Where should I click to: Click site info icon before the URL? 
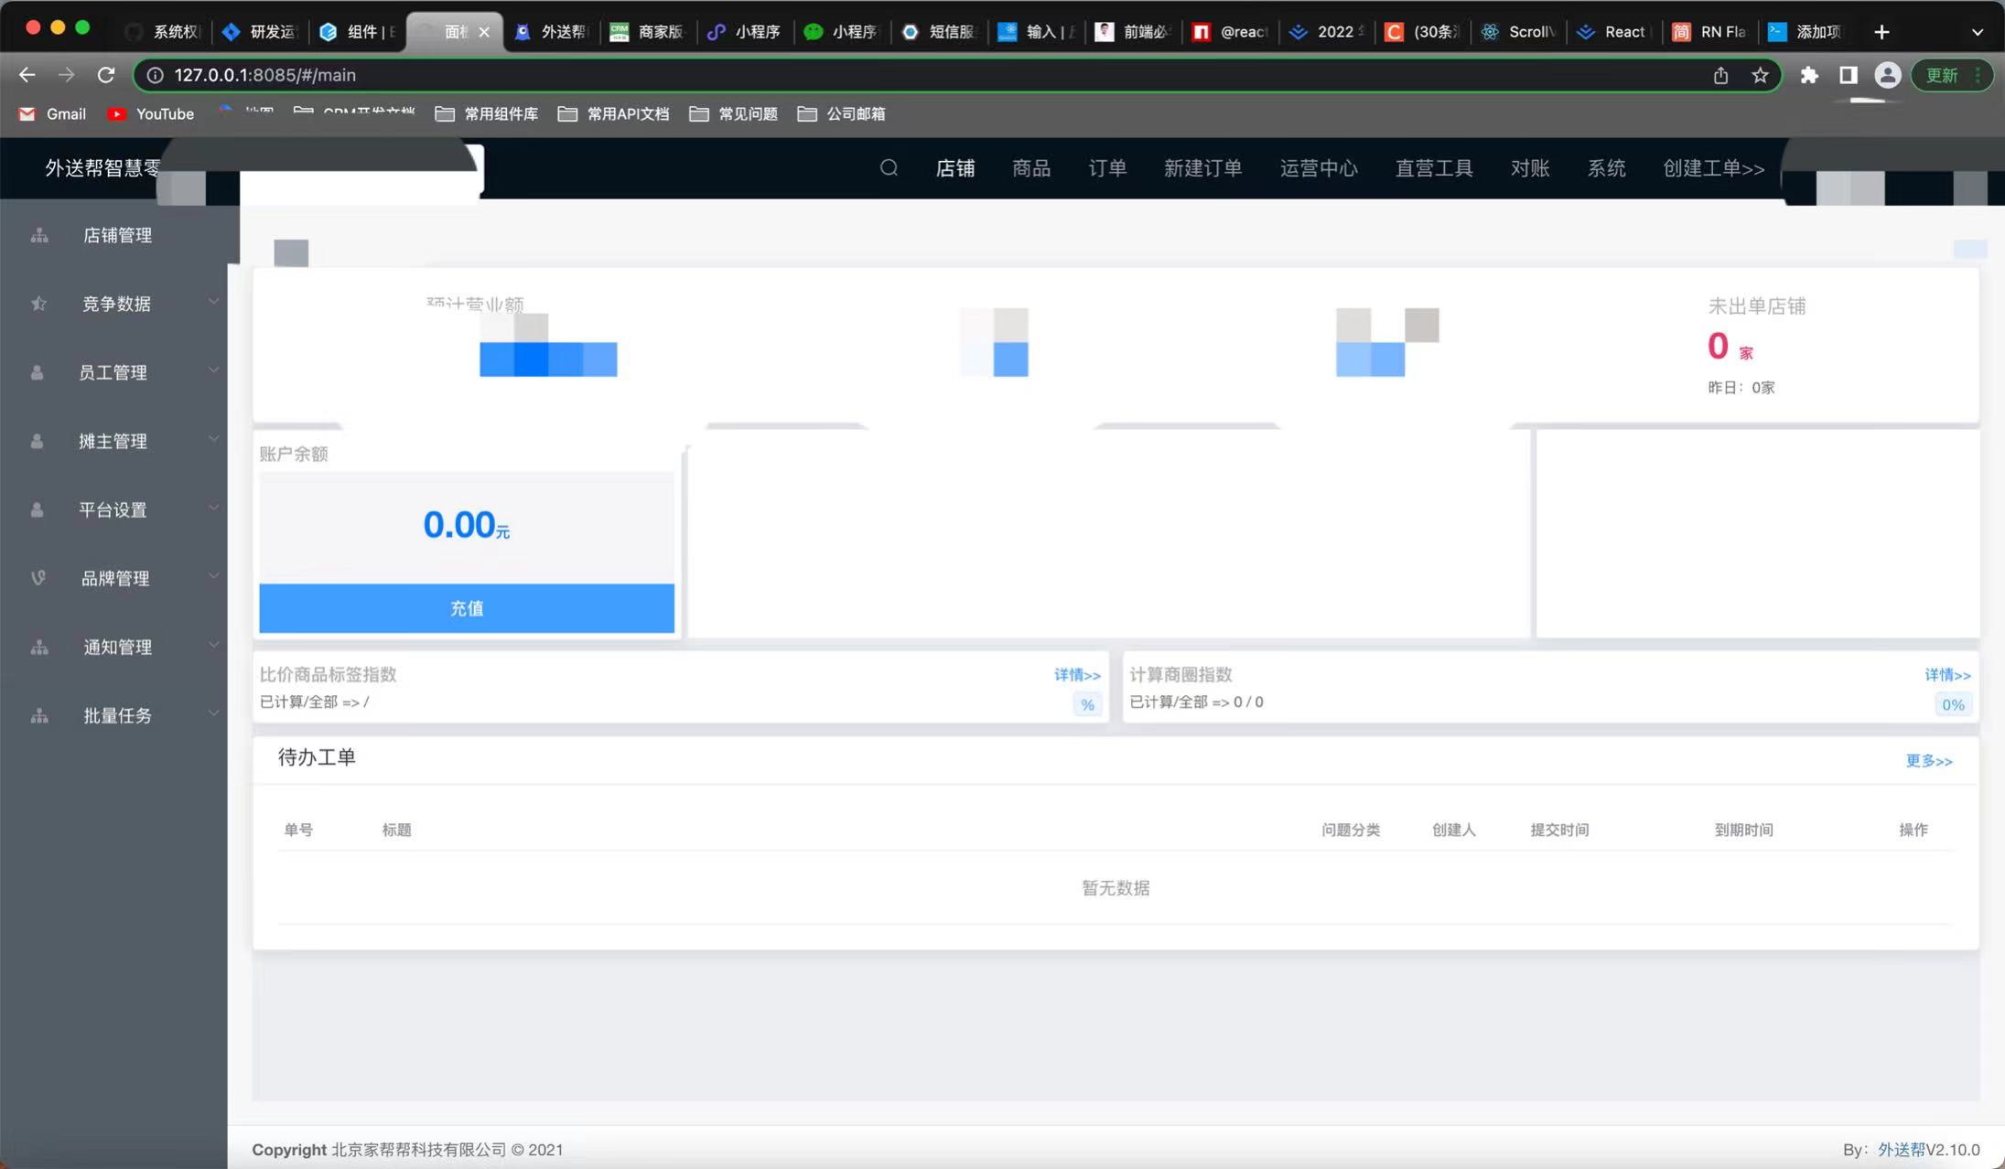click(x=156, y=75)
